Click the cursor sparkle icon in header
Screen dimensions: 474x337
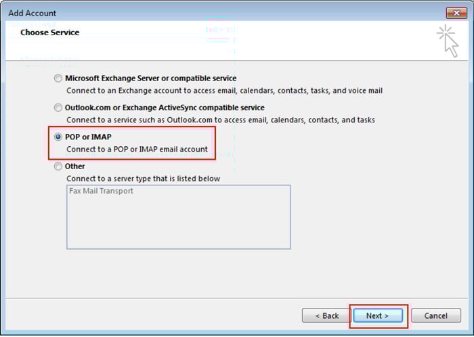coord(448,41)
